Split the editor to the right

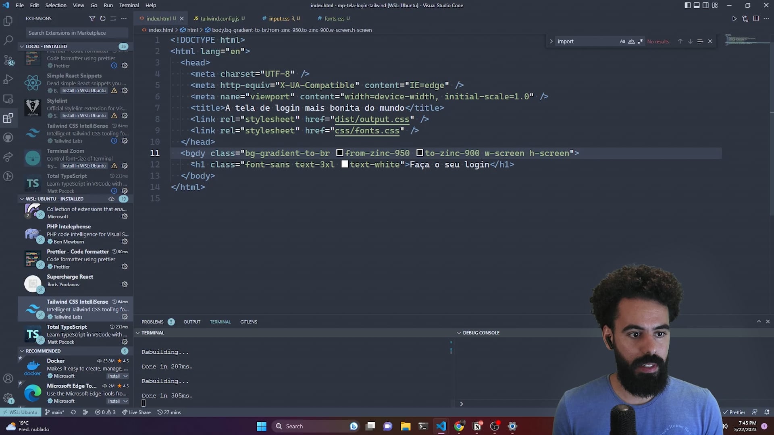756,19
